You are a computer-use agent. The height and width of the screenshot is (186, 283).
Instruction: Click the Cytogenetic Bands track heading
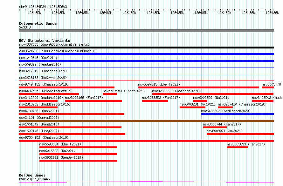(x=38, y=23)
